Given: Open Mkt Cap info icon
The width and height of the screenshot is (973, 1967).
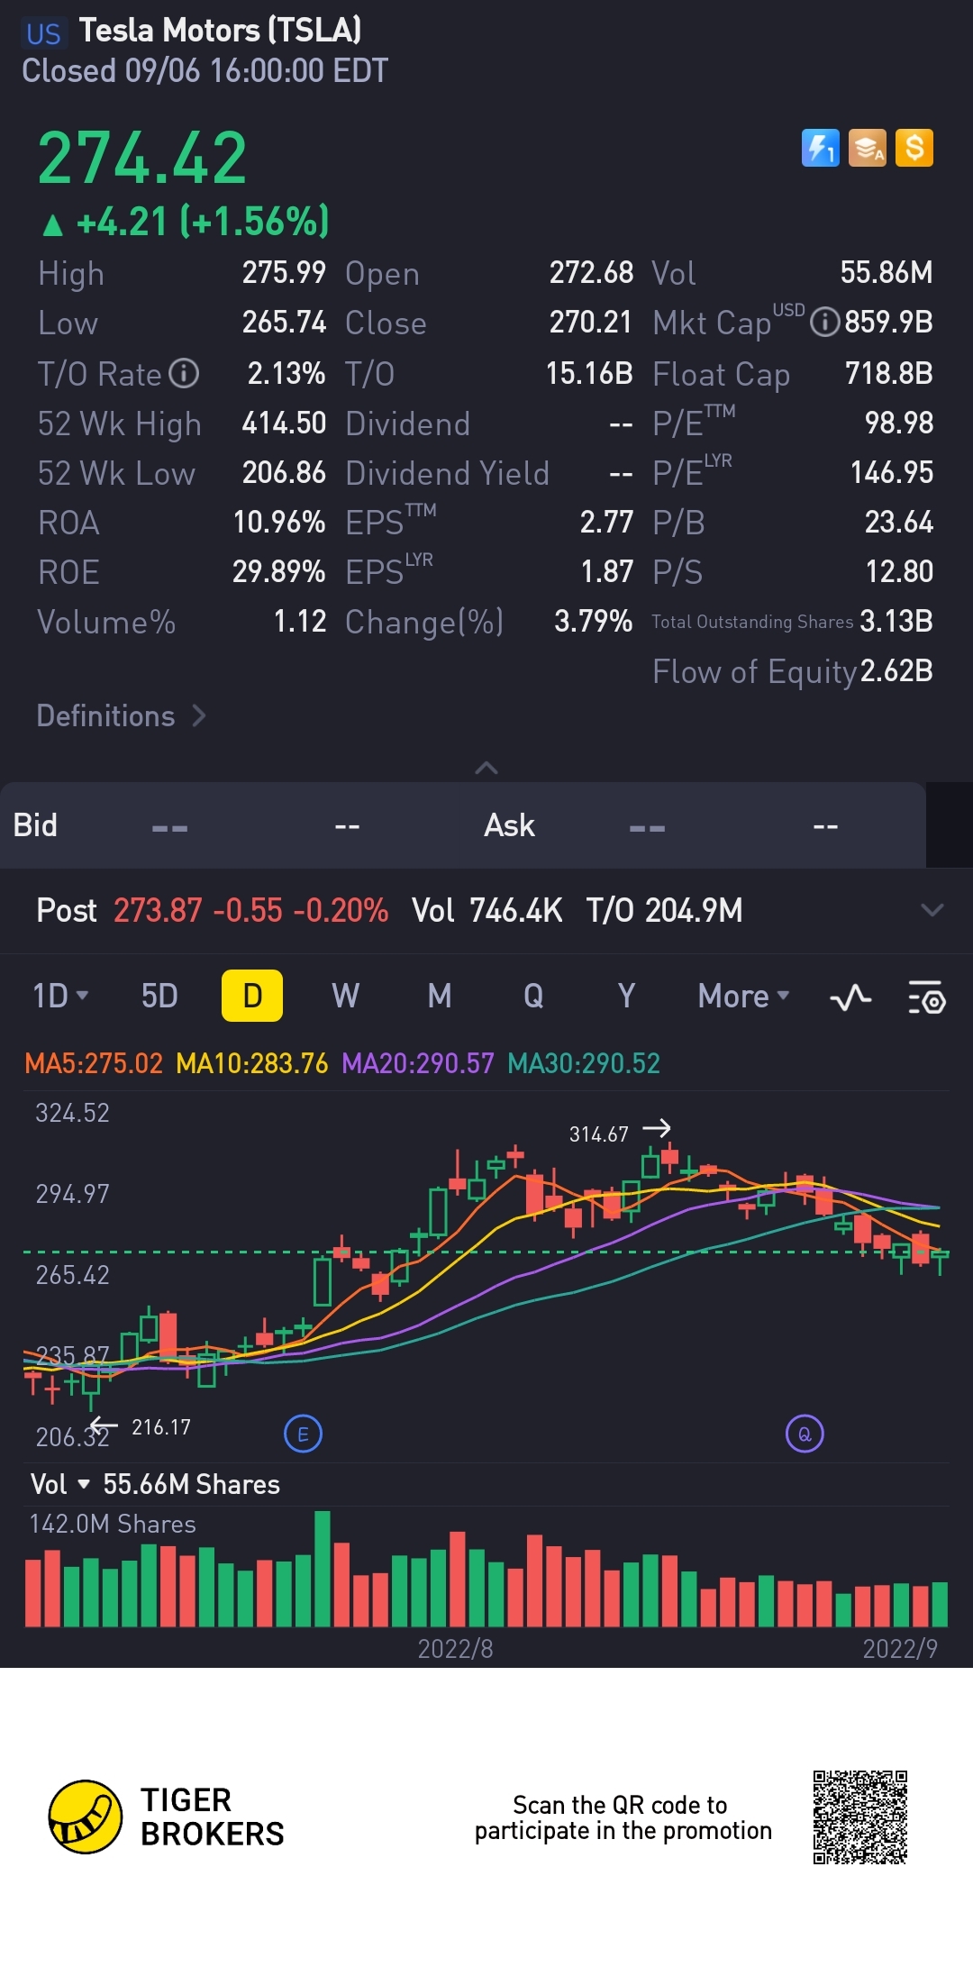Looking at the screenshot, I should click(x=824, y=323).
